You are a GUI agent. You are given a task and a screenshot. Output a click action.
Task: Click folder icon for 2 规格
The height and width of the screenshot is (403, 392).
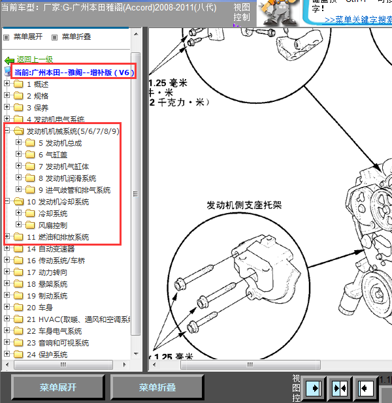18,96
